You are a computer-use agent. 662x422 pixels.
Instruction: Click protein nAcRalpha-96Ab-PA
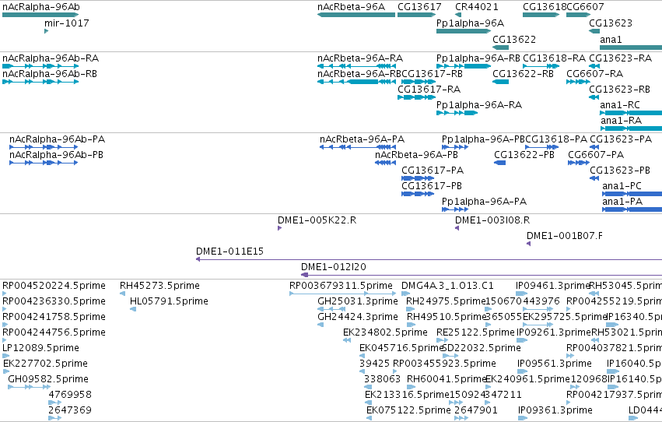tap(44, 147)
